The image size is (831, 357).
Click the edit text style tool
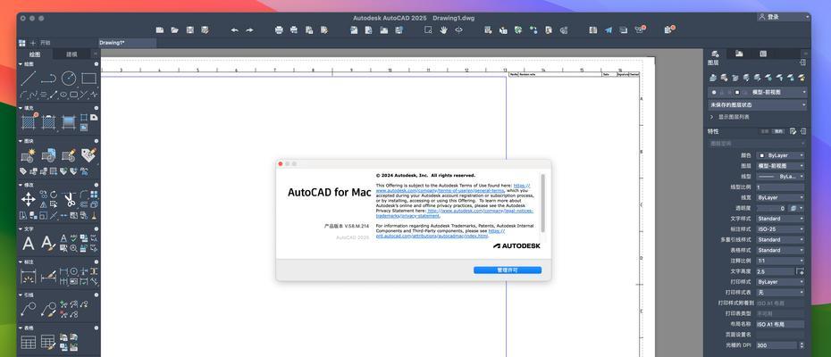tap(48, 243)
